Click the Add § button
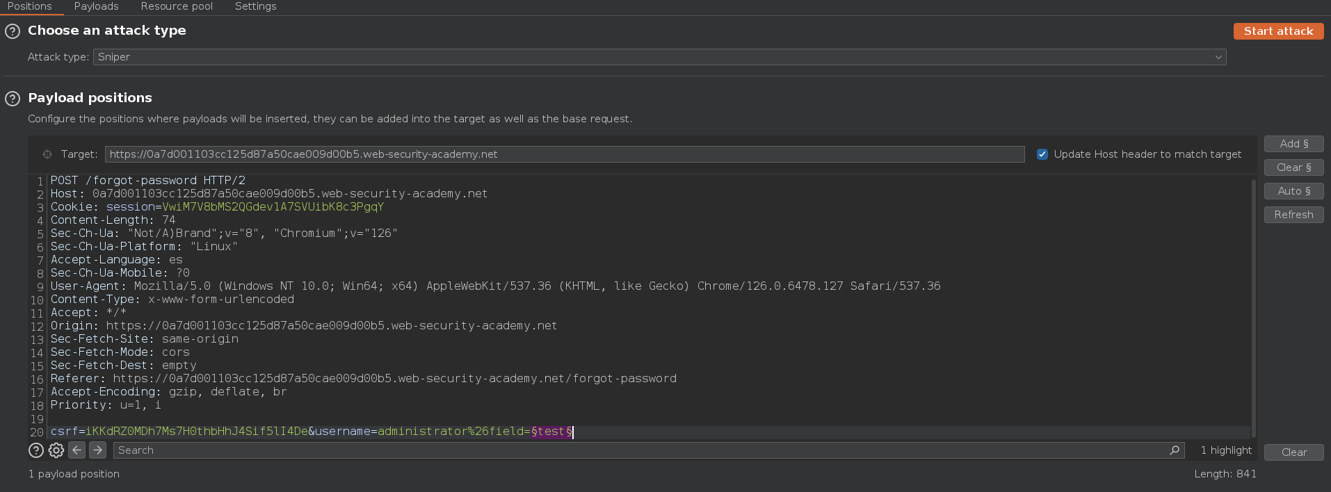 (x=1293, y=144)
